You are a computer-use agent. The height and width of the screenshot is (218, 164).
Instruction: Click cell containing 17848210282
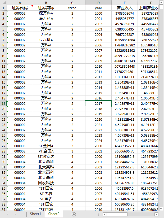(x=125, y=45)
